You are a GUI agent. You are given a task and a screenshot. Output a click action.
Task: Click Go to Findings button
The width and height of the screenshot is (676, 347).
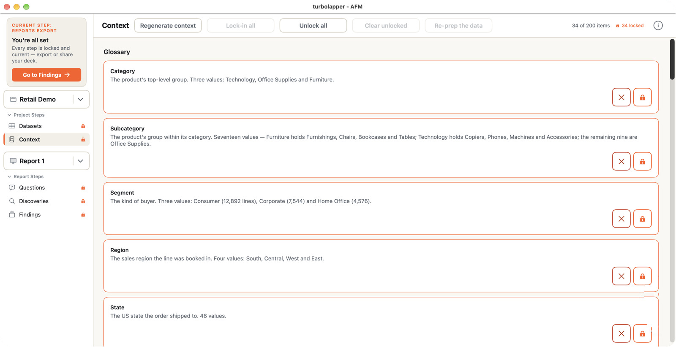point(46,75)
